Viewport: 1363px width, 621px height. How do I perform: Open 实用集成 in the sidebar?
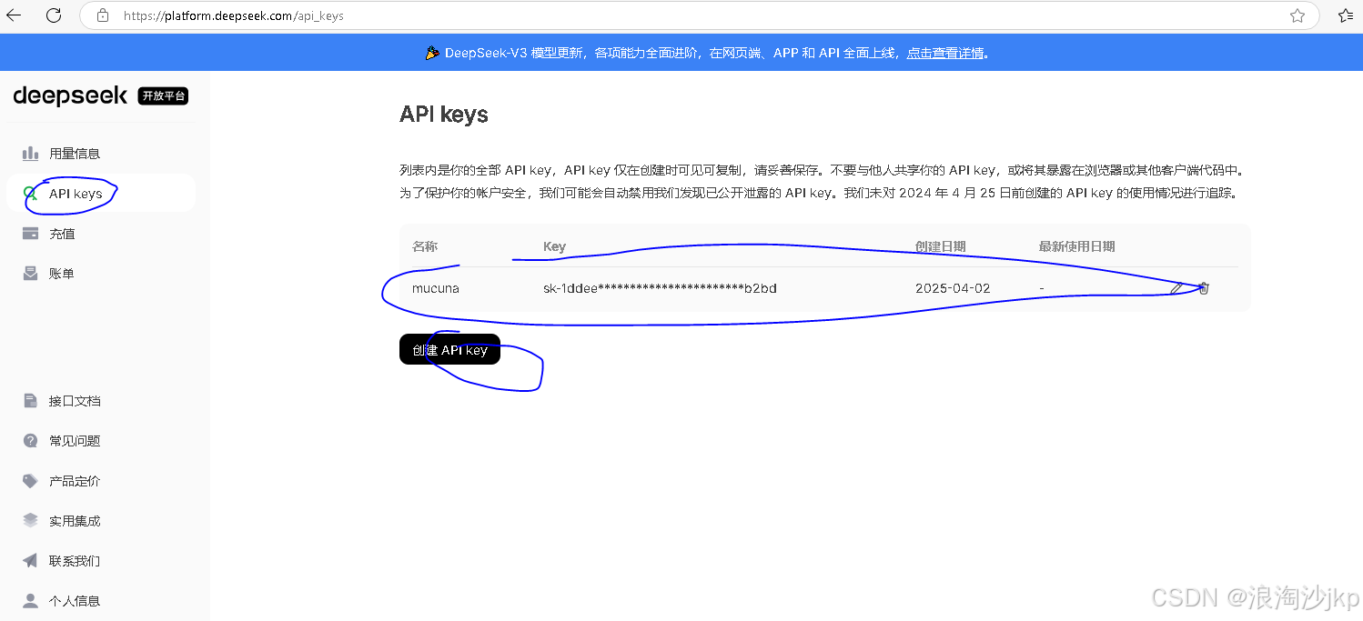pyautogui.click(x=75, y=521)
